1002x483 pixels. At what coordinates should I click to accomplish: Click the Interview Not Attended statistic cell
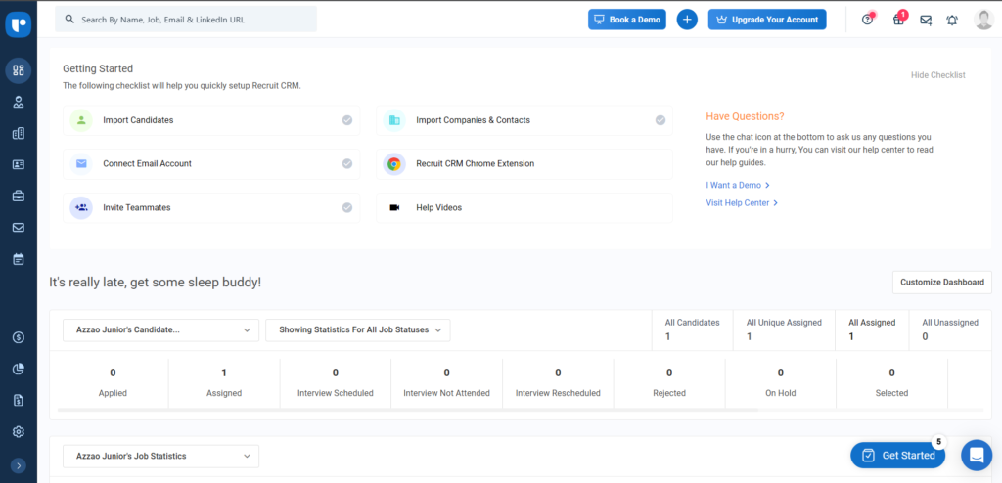click(x=446, y=382)
